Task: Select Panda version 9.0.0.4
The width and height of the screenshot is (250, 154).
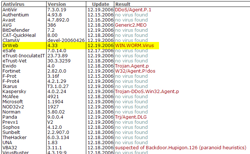Action: 55,117
